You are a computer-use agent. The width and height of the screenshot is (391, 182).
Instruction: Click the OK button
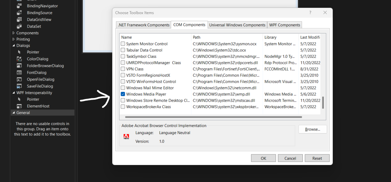coord(263,158)
